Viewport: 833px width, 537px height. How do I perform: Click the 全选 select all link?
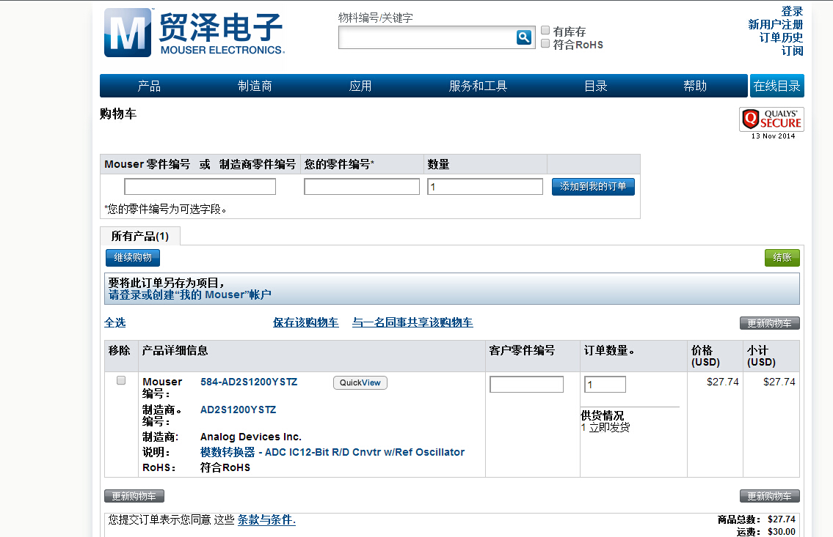click(114, 322)
